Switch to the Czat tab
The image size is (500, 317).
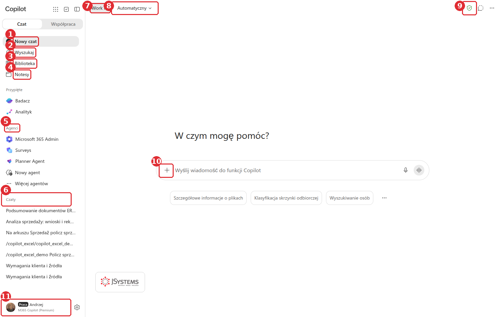[22, 24]
